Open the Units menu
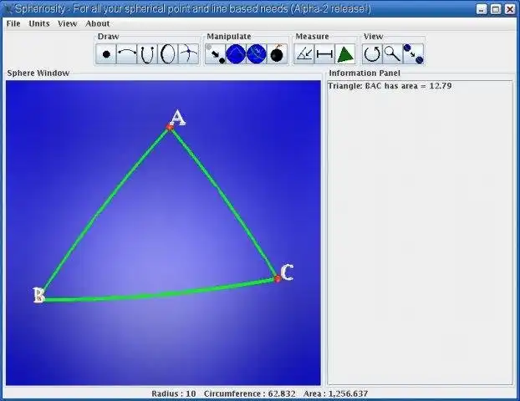Image resolution: width=520 pixels, height=401 pixels. pos(39,23)
